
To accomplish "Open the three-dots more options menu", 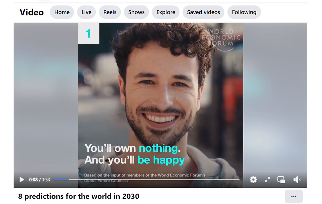I will click(x=294, y=196).
